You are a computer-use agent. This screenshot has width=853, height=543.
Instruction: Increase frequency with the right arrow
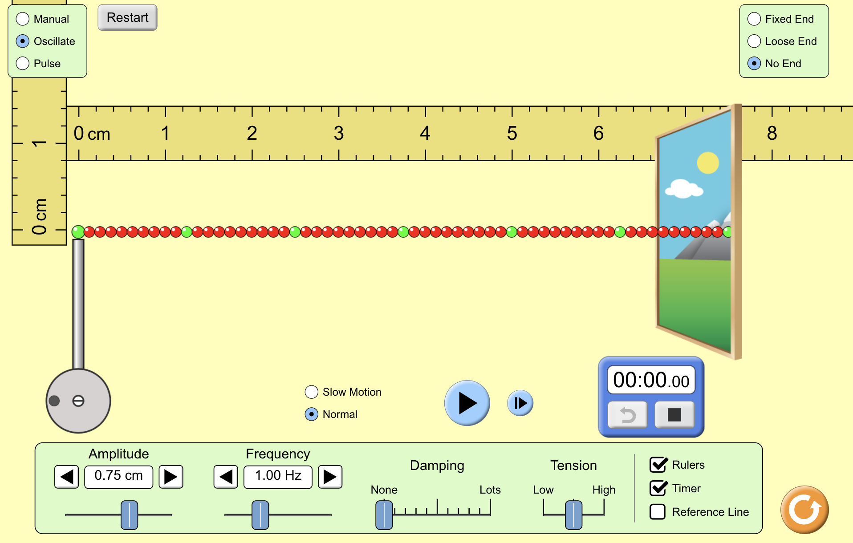[x=330, y=477]
